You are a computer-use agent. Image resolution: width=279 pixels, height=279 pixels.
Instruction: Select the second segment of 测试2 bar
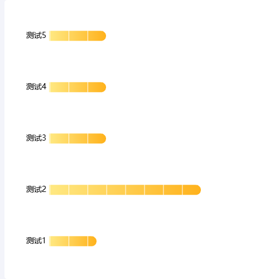coord(78,190)
